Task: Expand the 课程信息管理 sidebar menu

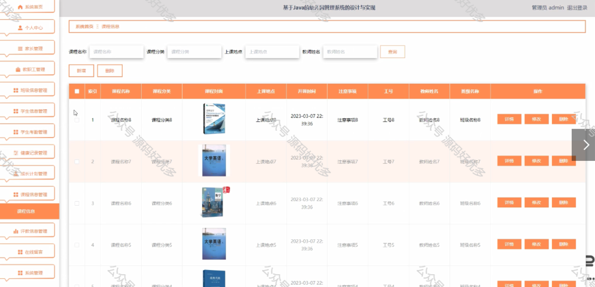Action: click(30, 195)
